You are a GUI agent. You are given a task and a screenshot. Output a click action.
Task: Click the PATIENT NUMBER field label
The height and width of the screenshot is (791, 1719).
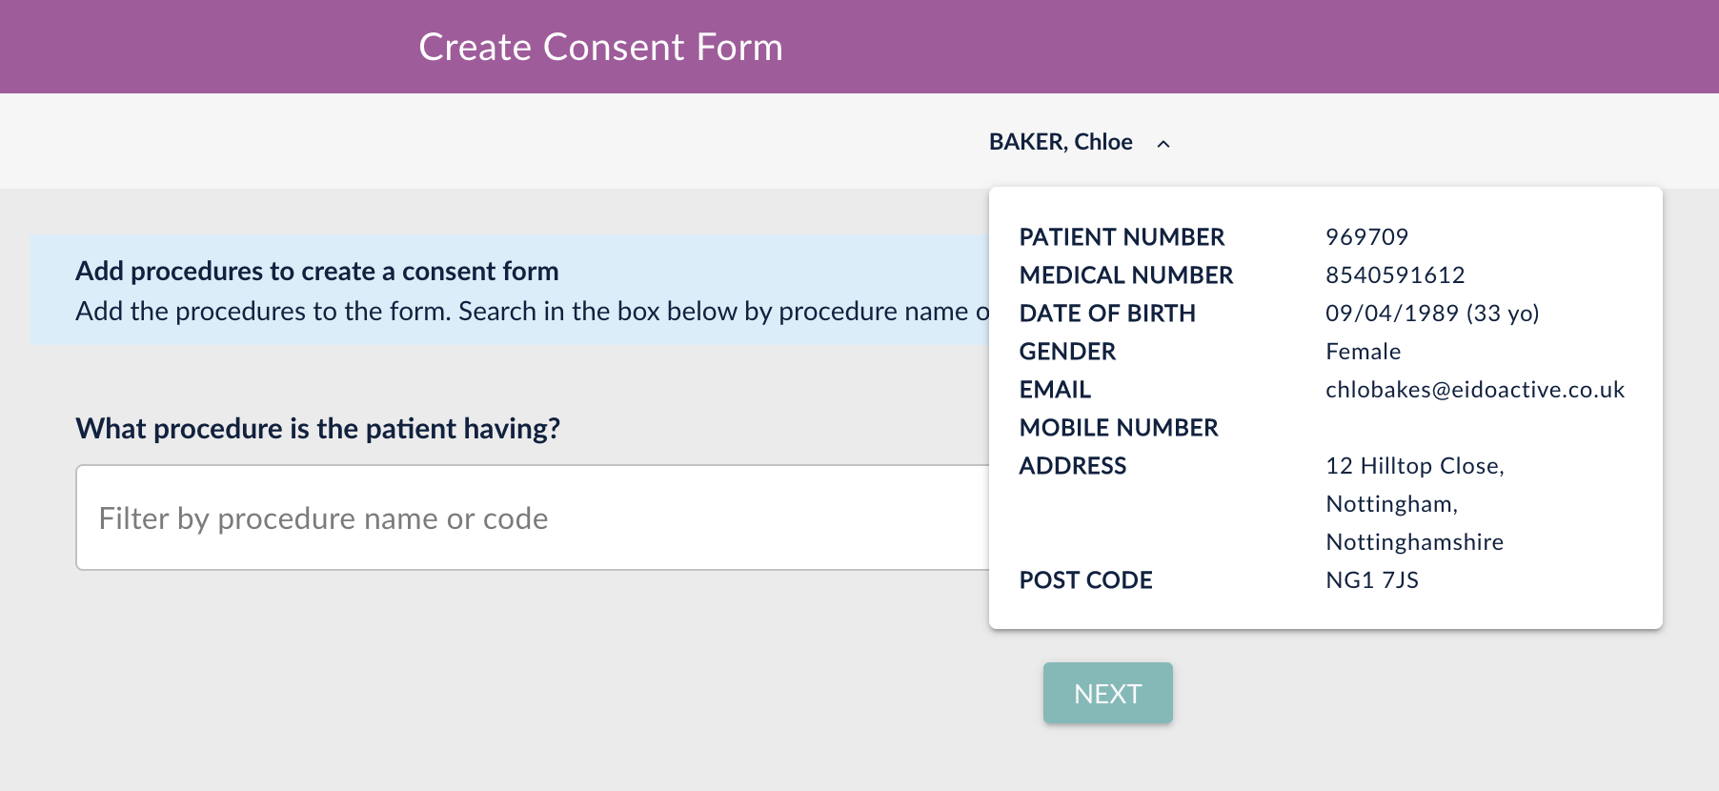[x=1122, y=237]
